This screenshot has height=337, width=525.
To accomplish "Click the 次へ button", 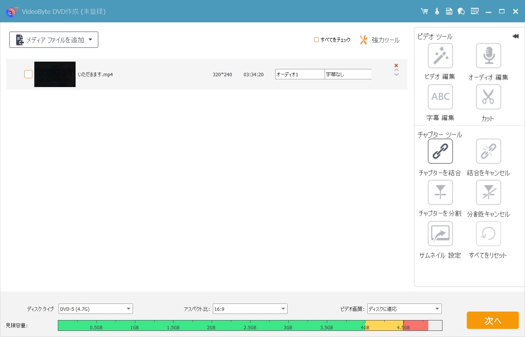I will coord(493,320).
